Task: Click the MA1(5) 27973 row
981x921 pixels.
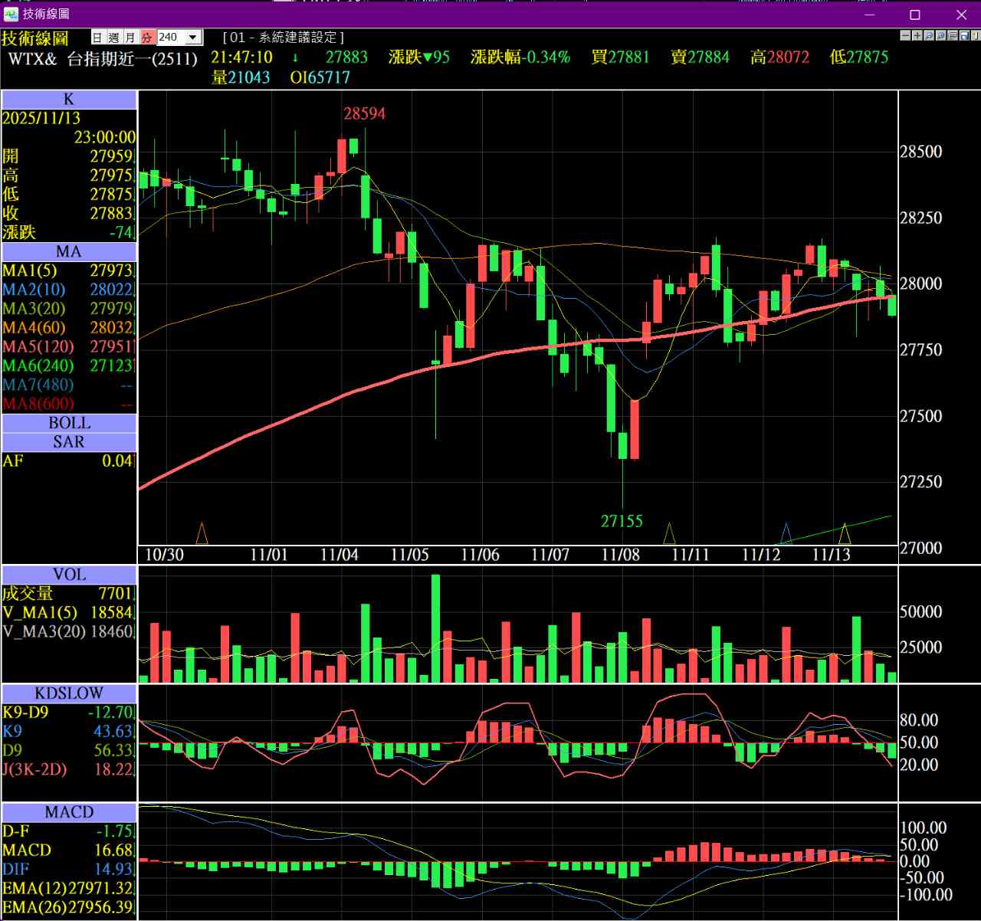Action: tap(69, 270)
